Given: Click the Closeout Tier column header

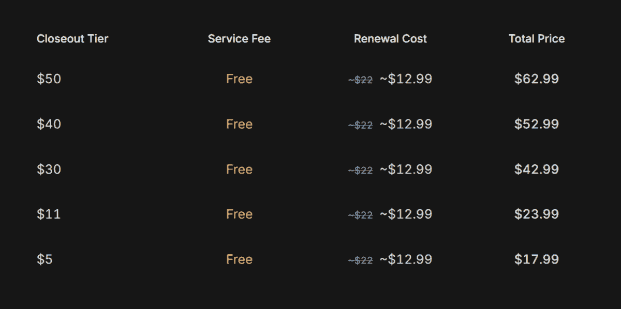Looking at the screenshot, I should (x=72, y=39).
